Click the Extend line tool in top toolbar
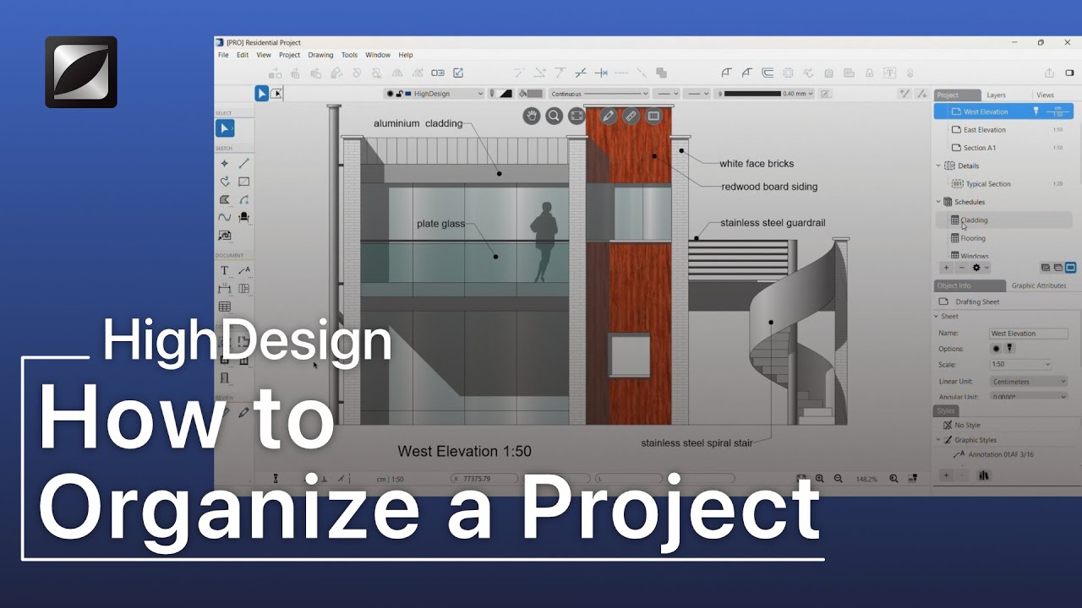1082x608 pixels. coord(601,73)
